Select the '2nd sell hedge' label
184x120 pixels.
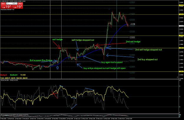click(133, 41)
